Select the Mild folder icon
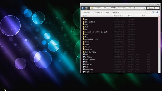Viewport: 162px width, 91px height. pyautogui.click(x=84, y=34)
